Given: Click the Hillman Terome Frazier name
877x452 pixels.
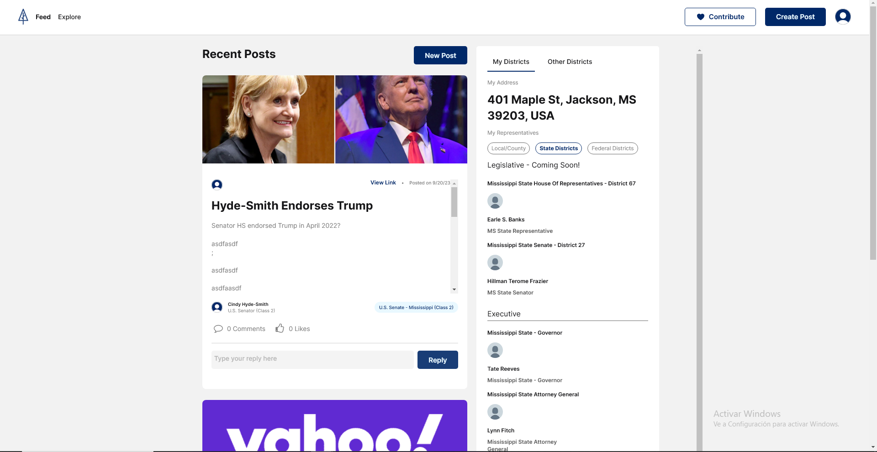Looking at the screenshot, I should pos(518,281).
